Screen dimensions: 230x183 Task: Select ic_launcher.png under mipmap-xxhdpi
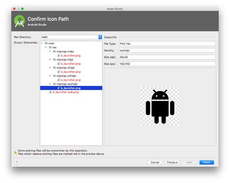70,80
